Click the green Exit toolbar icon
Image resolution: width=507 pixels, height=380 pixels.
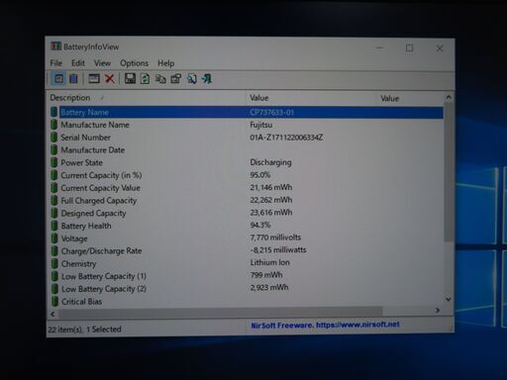207,78
